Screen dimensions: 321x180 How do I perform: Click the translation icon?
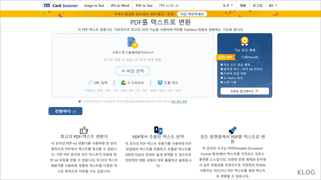[x=158, y=130]
